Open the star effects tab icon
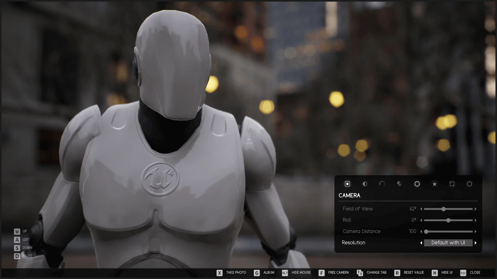Viewport: 497px width, 279px height. 435,184
